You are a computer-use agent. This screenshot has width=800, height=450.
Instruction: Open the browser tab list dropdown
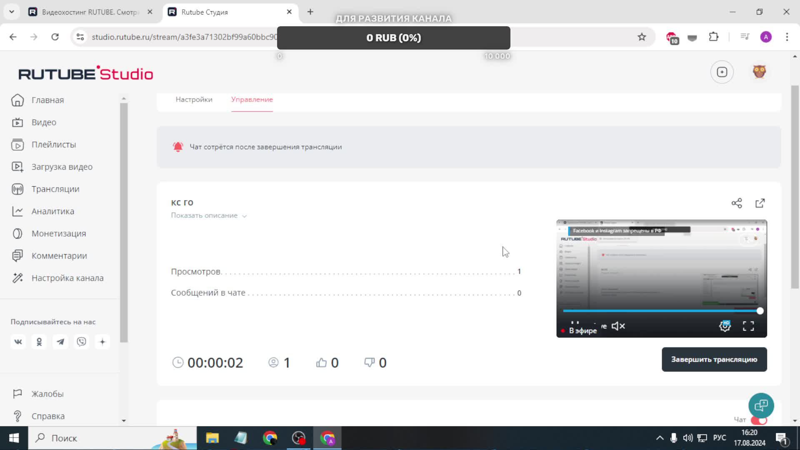tap(12, 12)
